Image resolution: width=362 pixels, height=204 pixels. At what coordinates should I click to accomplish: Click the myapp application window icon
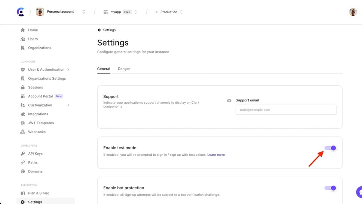[105, 12]
